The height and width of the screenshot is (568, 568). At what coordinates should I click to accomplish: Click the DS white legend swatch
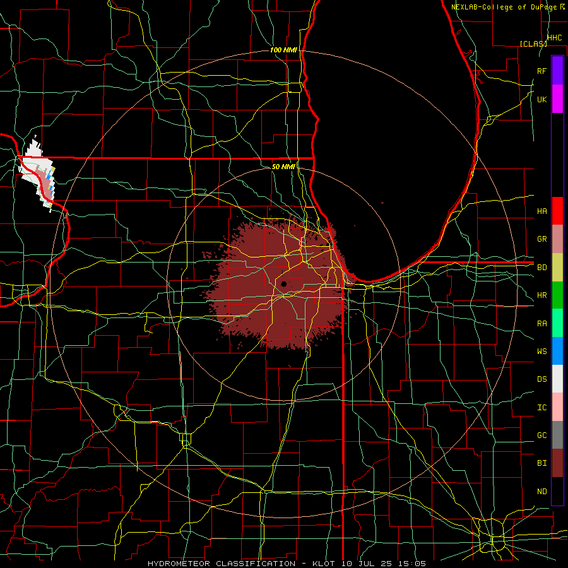coord(557,379)
